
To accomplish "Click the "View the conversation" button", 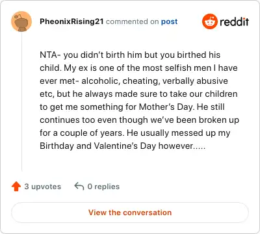I will pos(130,213).
